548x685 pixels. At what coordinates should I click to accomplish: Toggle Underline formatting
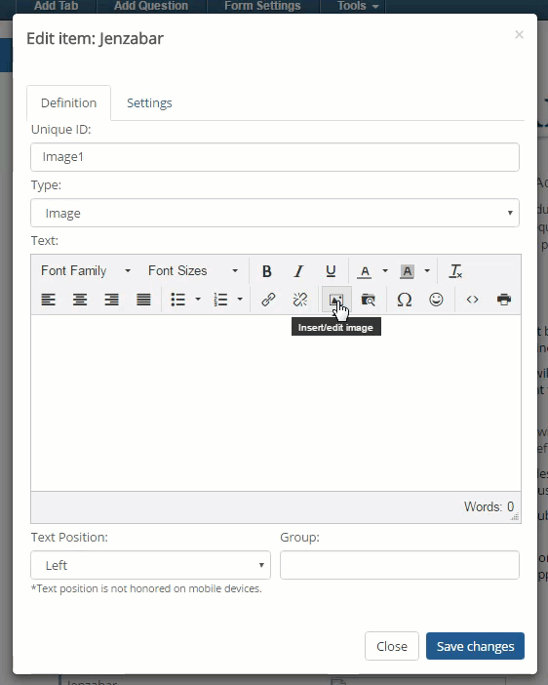[x=331, y=271]
